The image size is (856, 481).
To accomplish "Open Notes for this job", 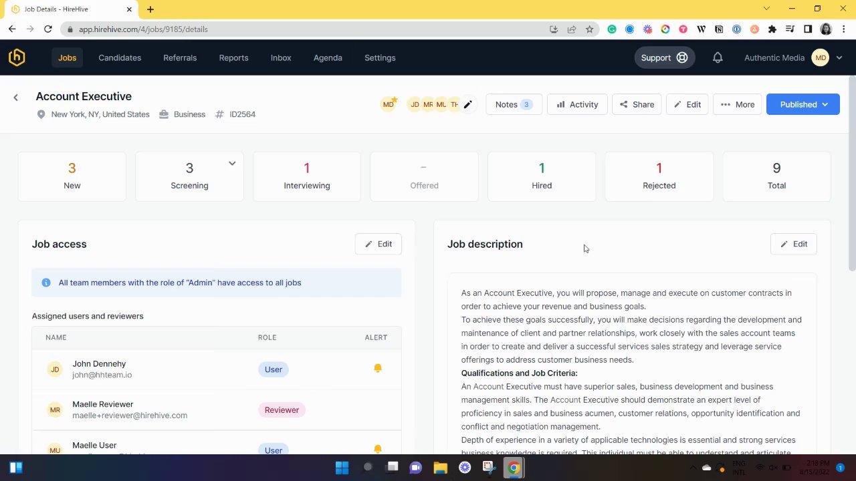I will tap(513, 104).
